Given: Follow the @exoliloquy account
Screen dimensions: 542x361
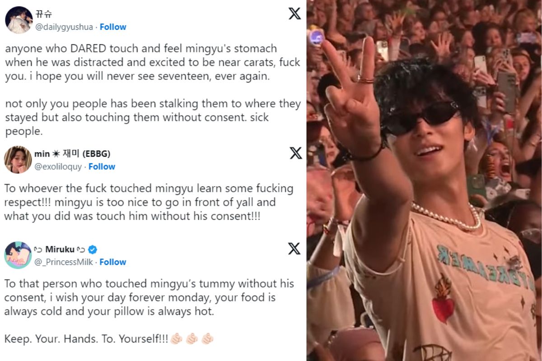Looking at the screenshot, I should point(102,167).
